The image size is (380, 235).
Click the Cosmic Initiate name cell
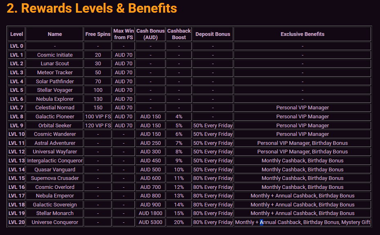(x=55, y=55)
